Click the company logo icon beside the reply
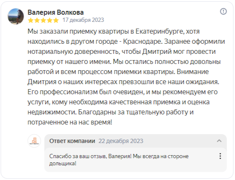Screen dimensions: 235x180 click(x=34, y=141)
